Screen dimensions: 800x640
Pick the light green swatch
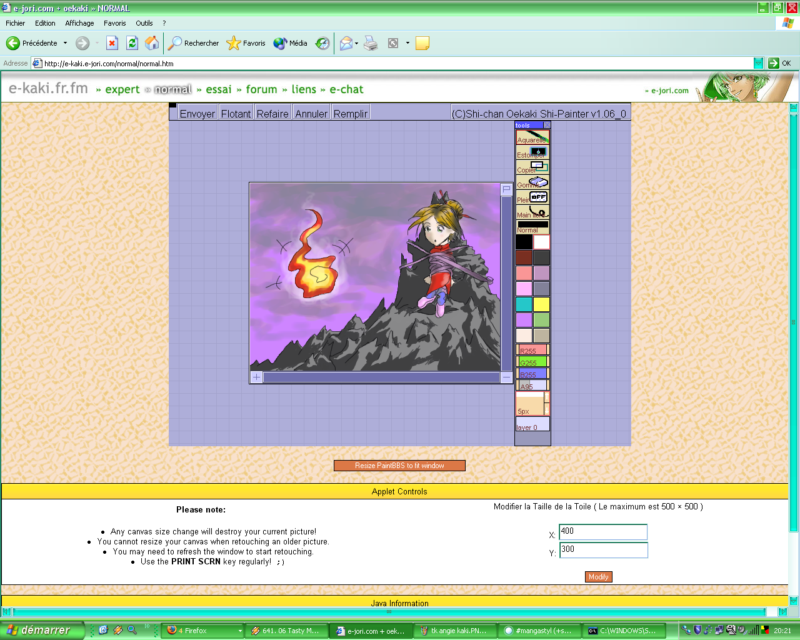pos(541,320)
